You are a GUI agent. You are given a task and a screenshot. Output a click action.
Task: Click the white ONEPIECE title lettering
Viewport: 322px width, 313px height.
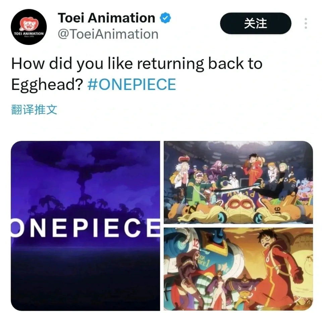pyautogui.click(x=86, y=227)
